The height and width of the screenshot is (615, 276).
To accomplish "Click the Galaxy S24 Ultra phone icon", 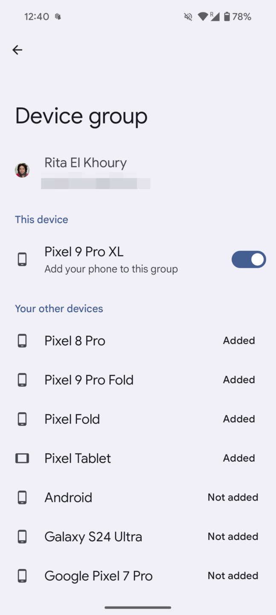I will pos(22,536).
